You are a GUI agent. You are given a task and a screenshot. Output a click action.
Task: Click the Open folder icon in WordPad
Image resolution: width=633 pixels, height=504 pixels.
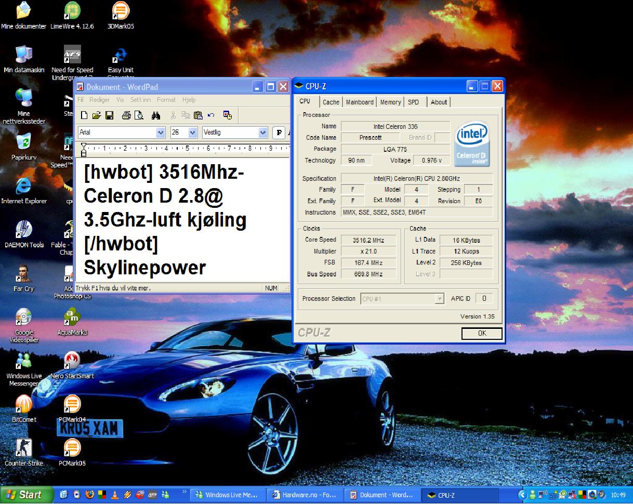pos(96,115)
